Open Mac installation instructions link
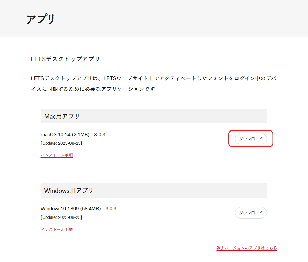The width and height of the screenshot is (308, 262). tap(56, 155)
